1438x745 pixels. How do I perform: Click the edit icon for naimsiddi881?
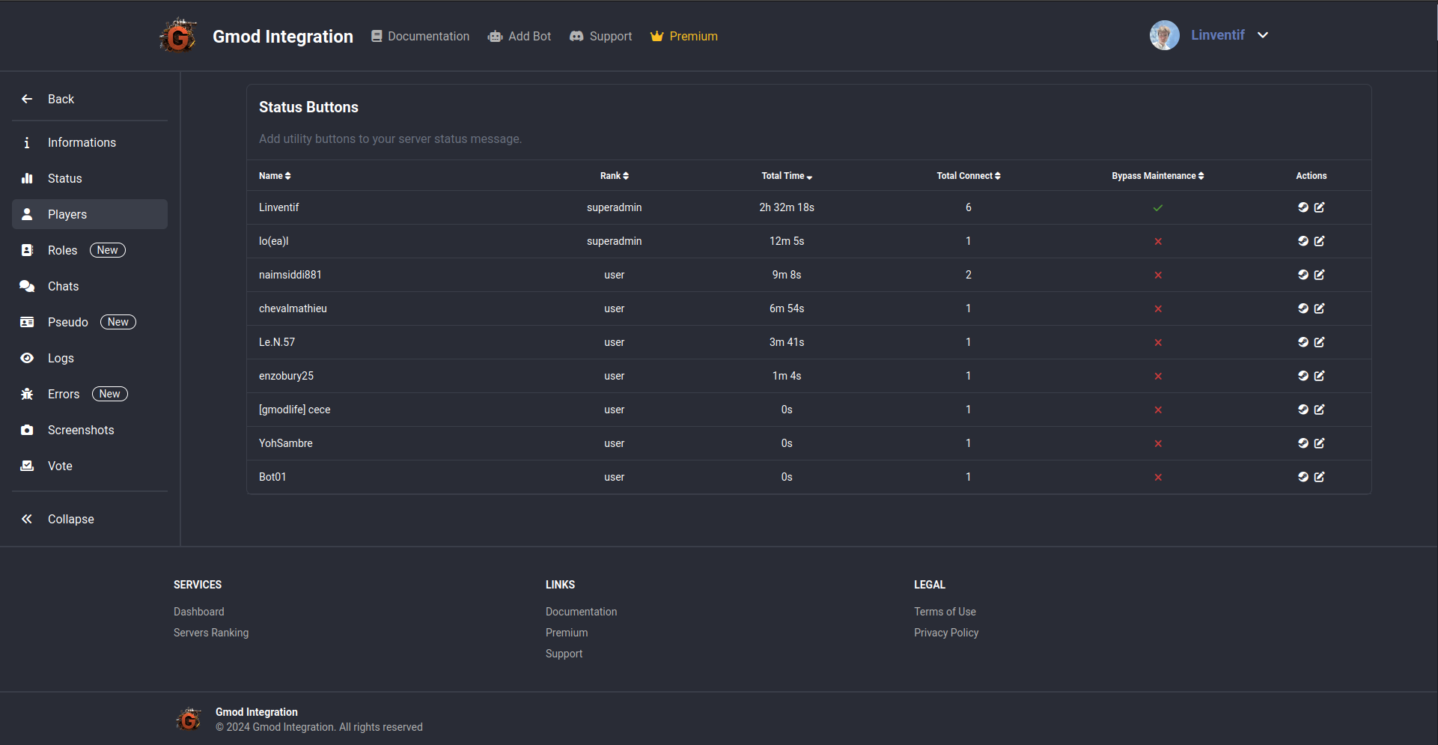point(1319,275)
